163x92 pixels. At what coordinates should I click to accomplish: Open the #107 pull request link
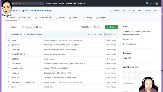[x=82, y=64]
